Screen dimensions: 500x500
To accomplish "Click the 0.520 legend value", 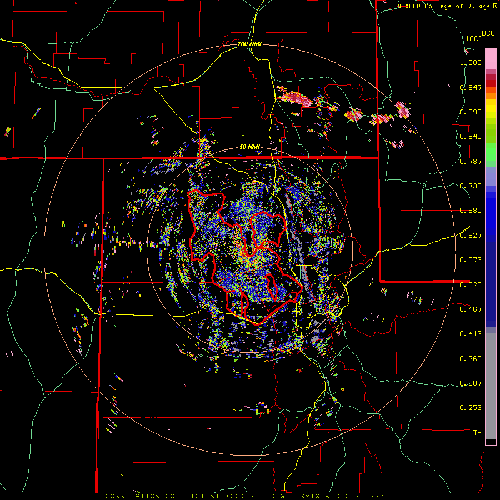I will 471,285.
